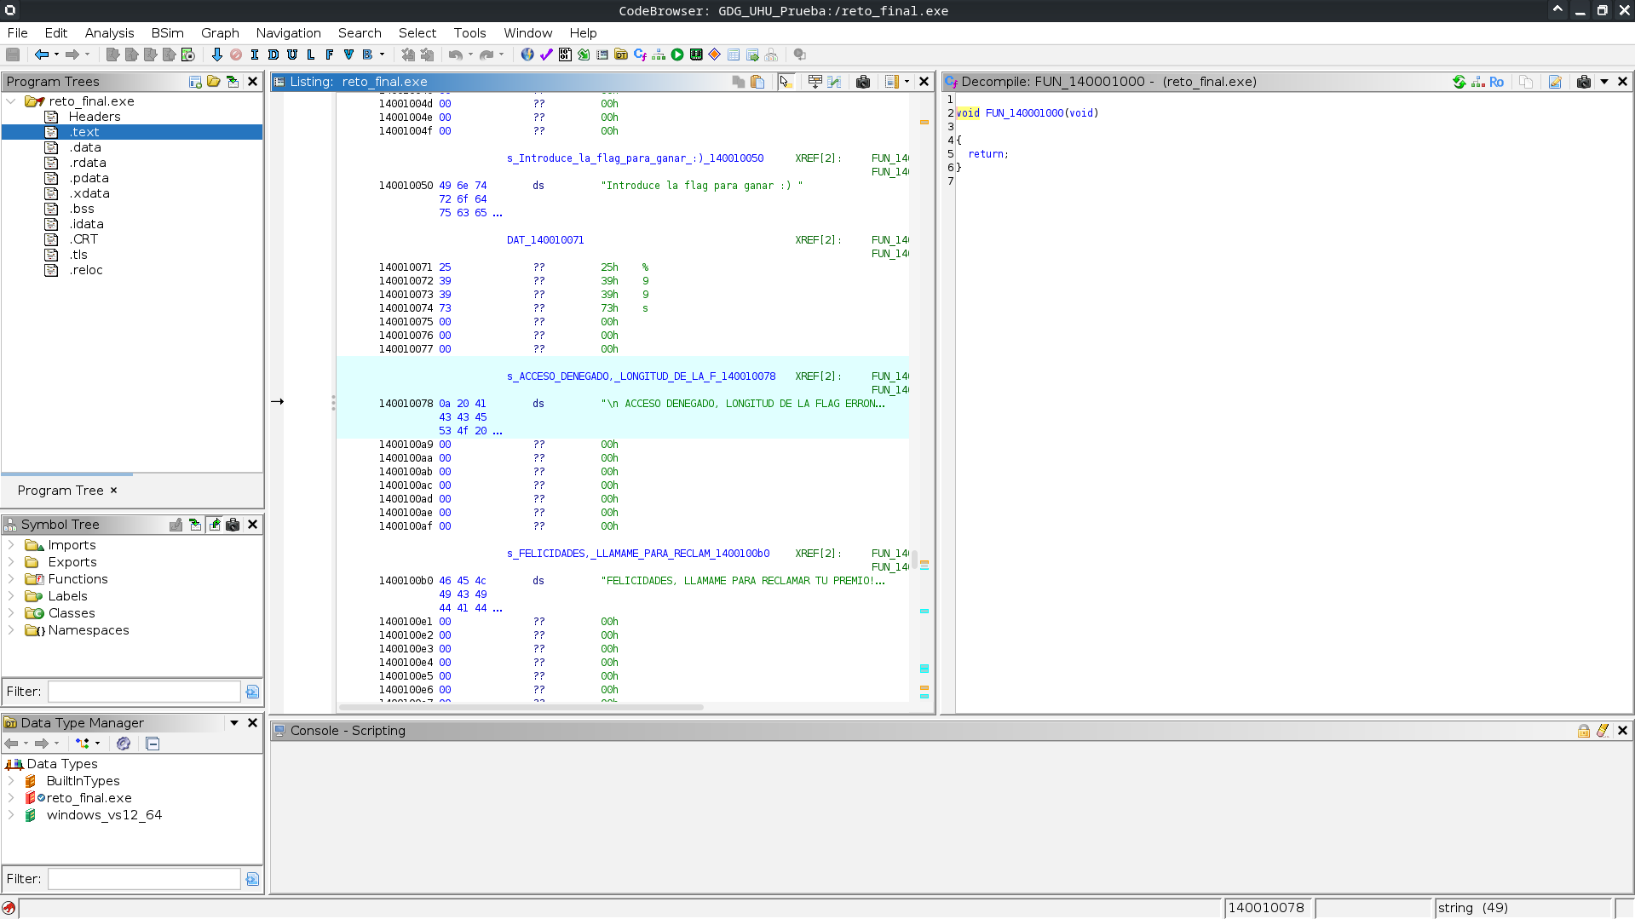Click the blue down arrow navigation icon
The width and height of the screenshot is (1635, 919).
[216, 55]
